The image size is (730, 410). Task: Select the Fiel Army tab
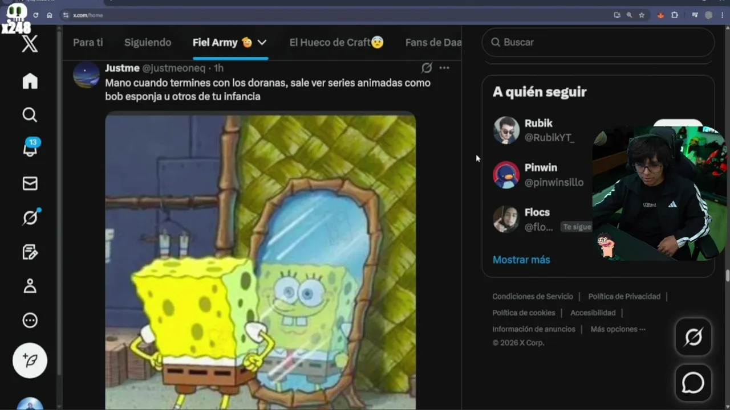(222, 42)
